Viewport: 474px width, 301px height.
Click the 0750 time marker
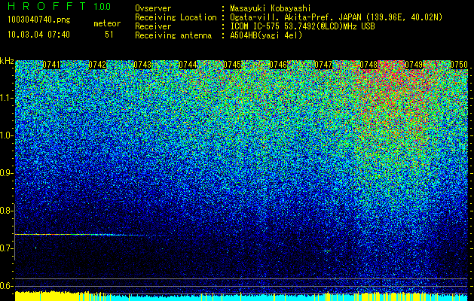tap(459, 65)
